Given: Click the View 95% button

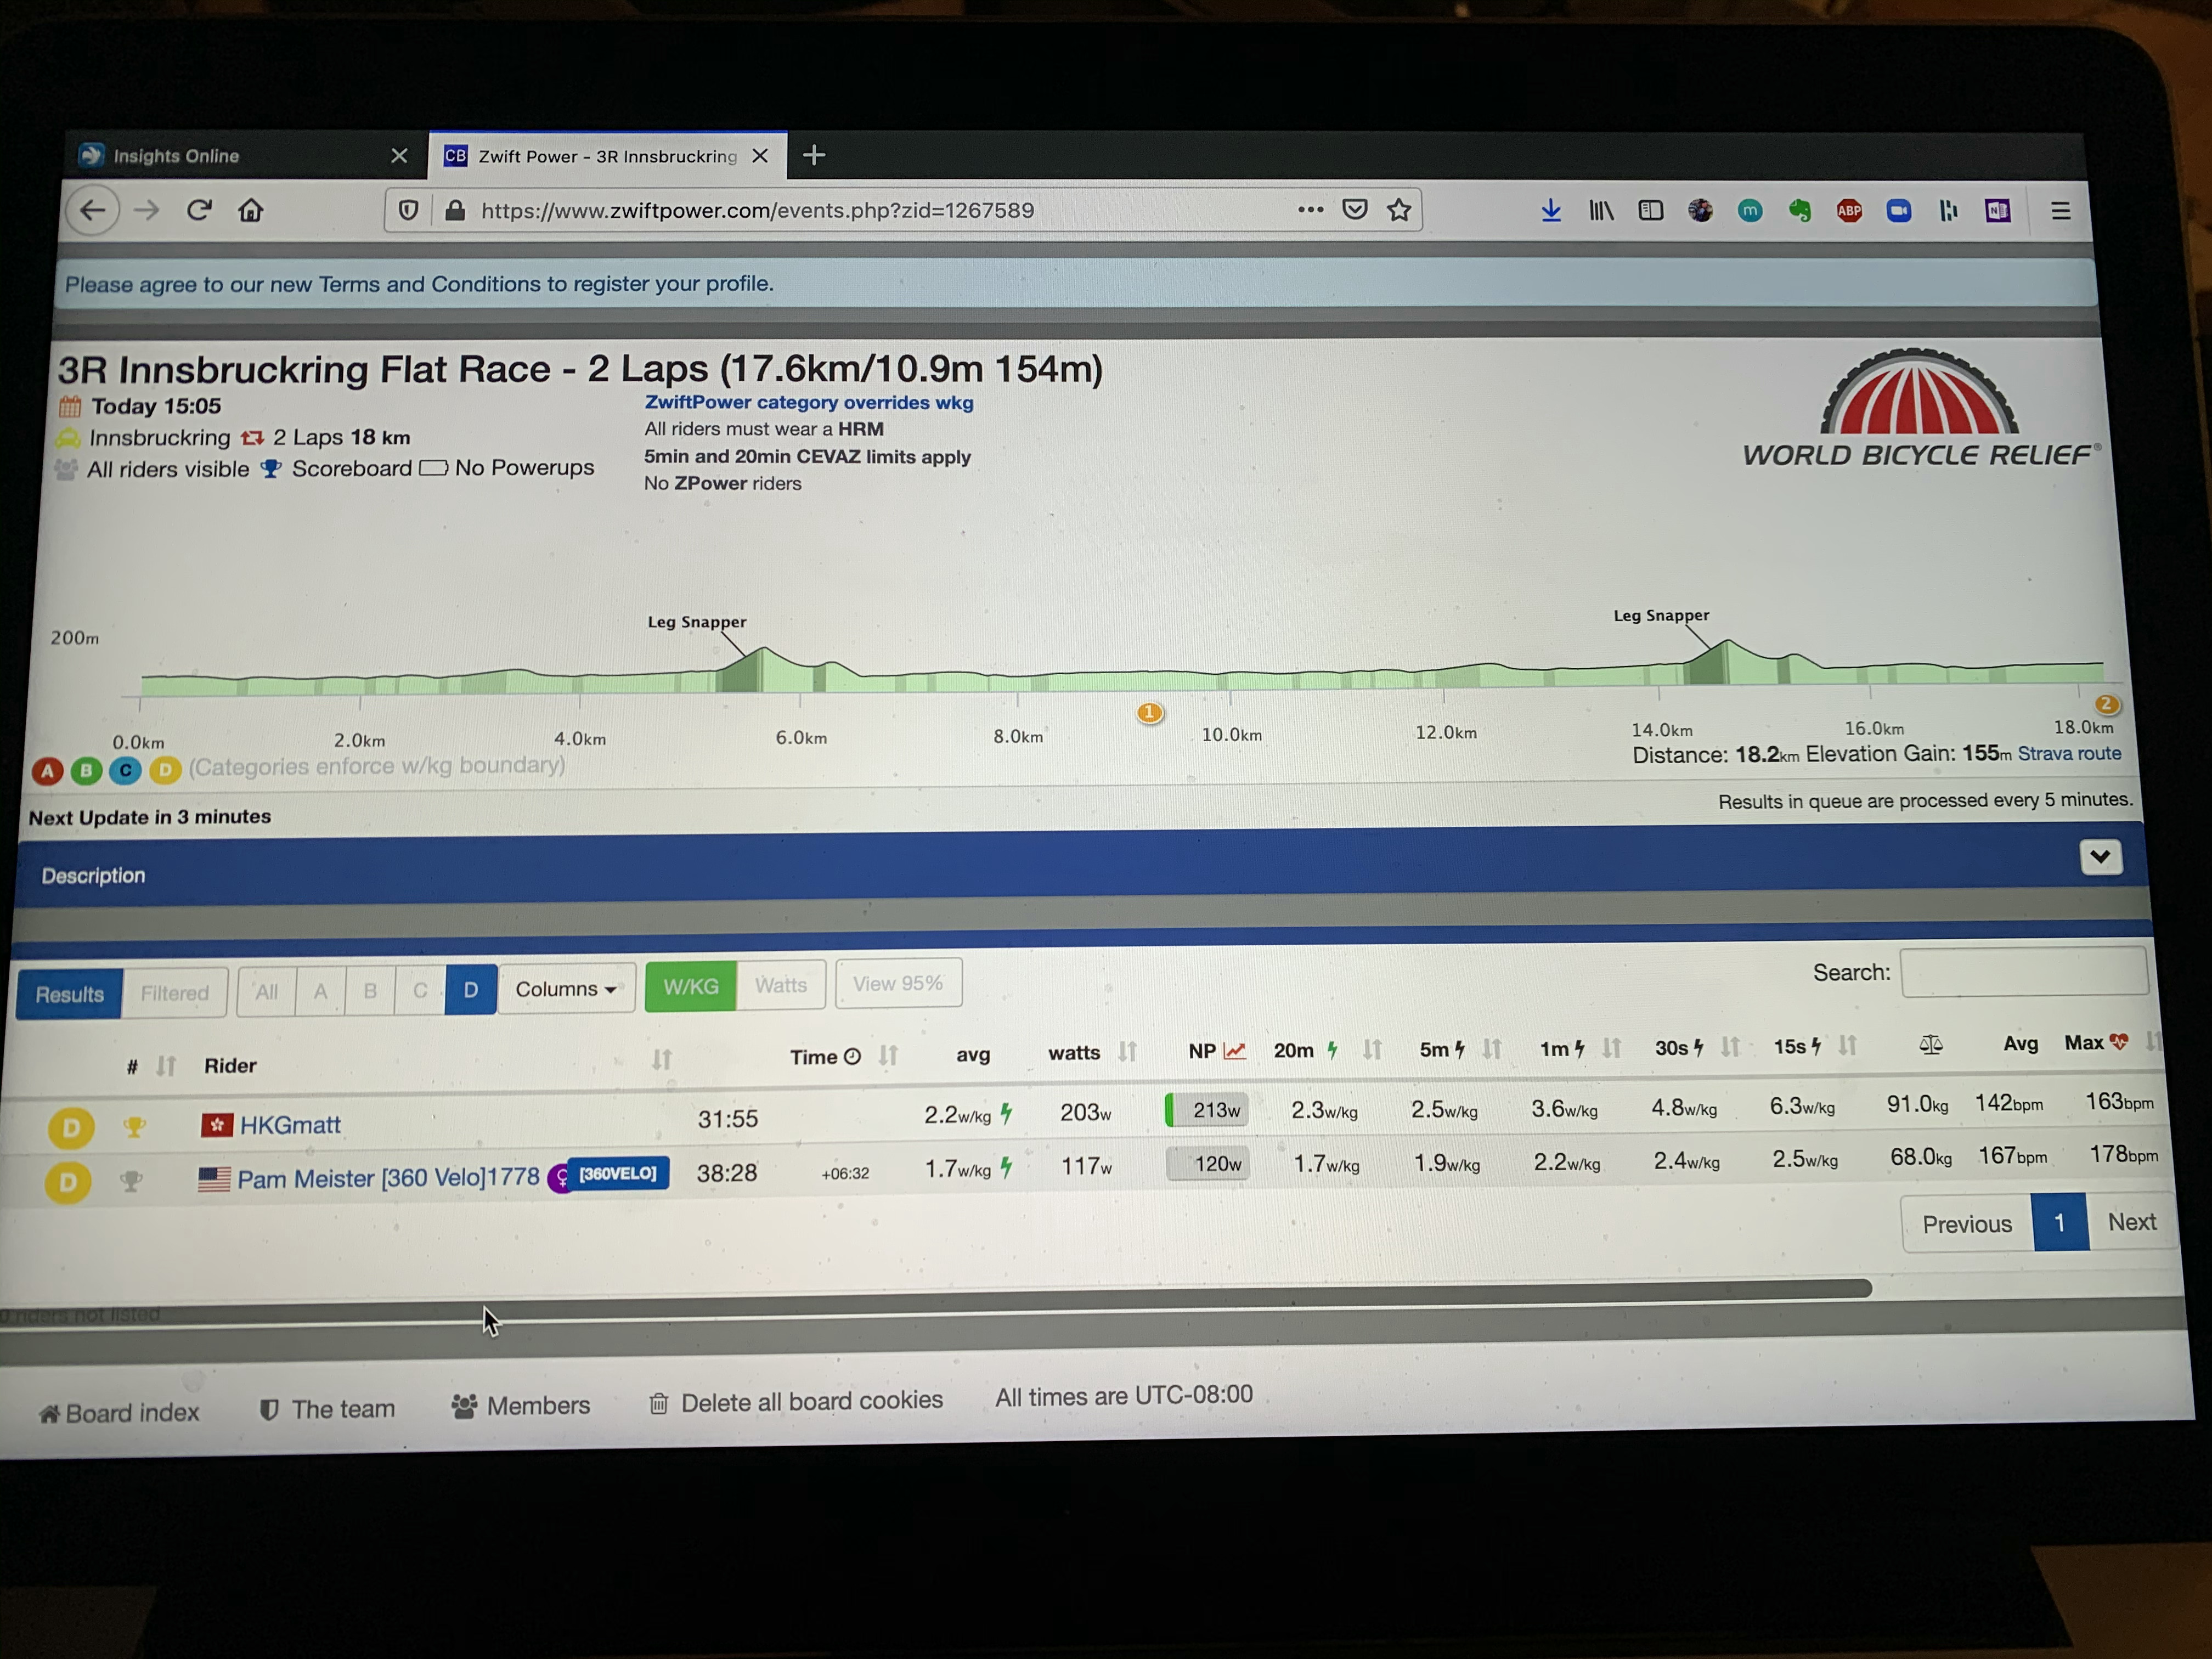Looking at the screenshot, I should click(898, 983).
